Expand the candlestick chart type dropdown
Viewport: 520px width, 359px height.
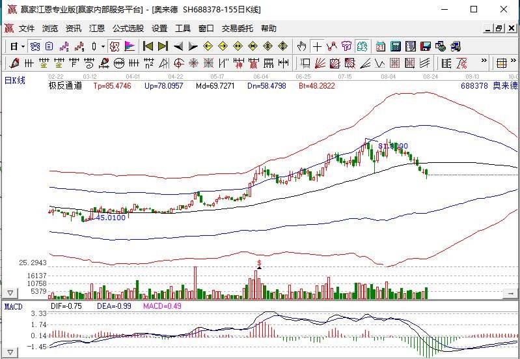click(x=103, y=46)
